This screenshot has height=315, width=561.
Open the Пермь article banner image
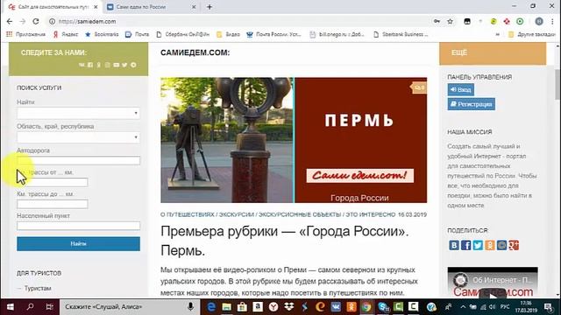click(294, 140)
